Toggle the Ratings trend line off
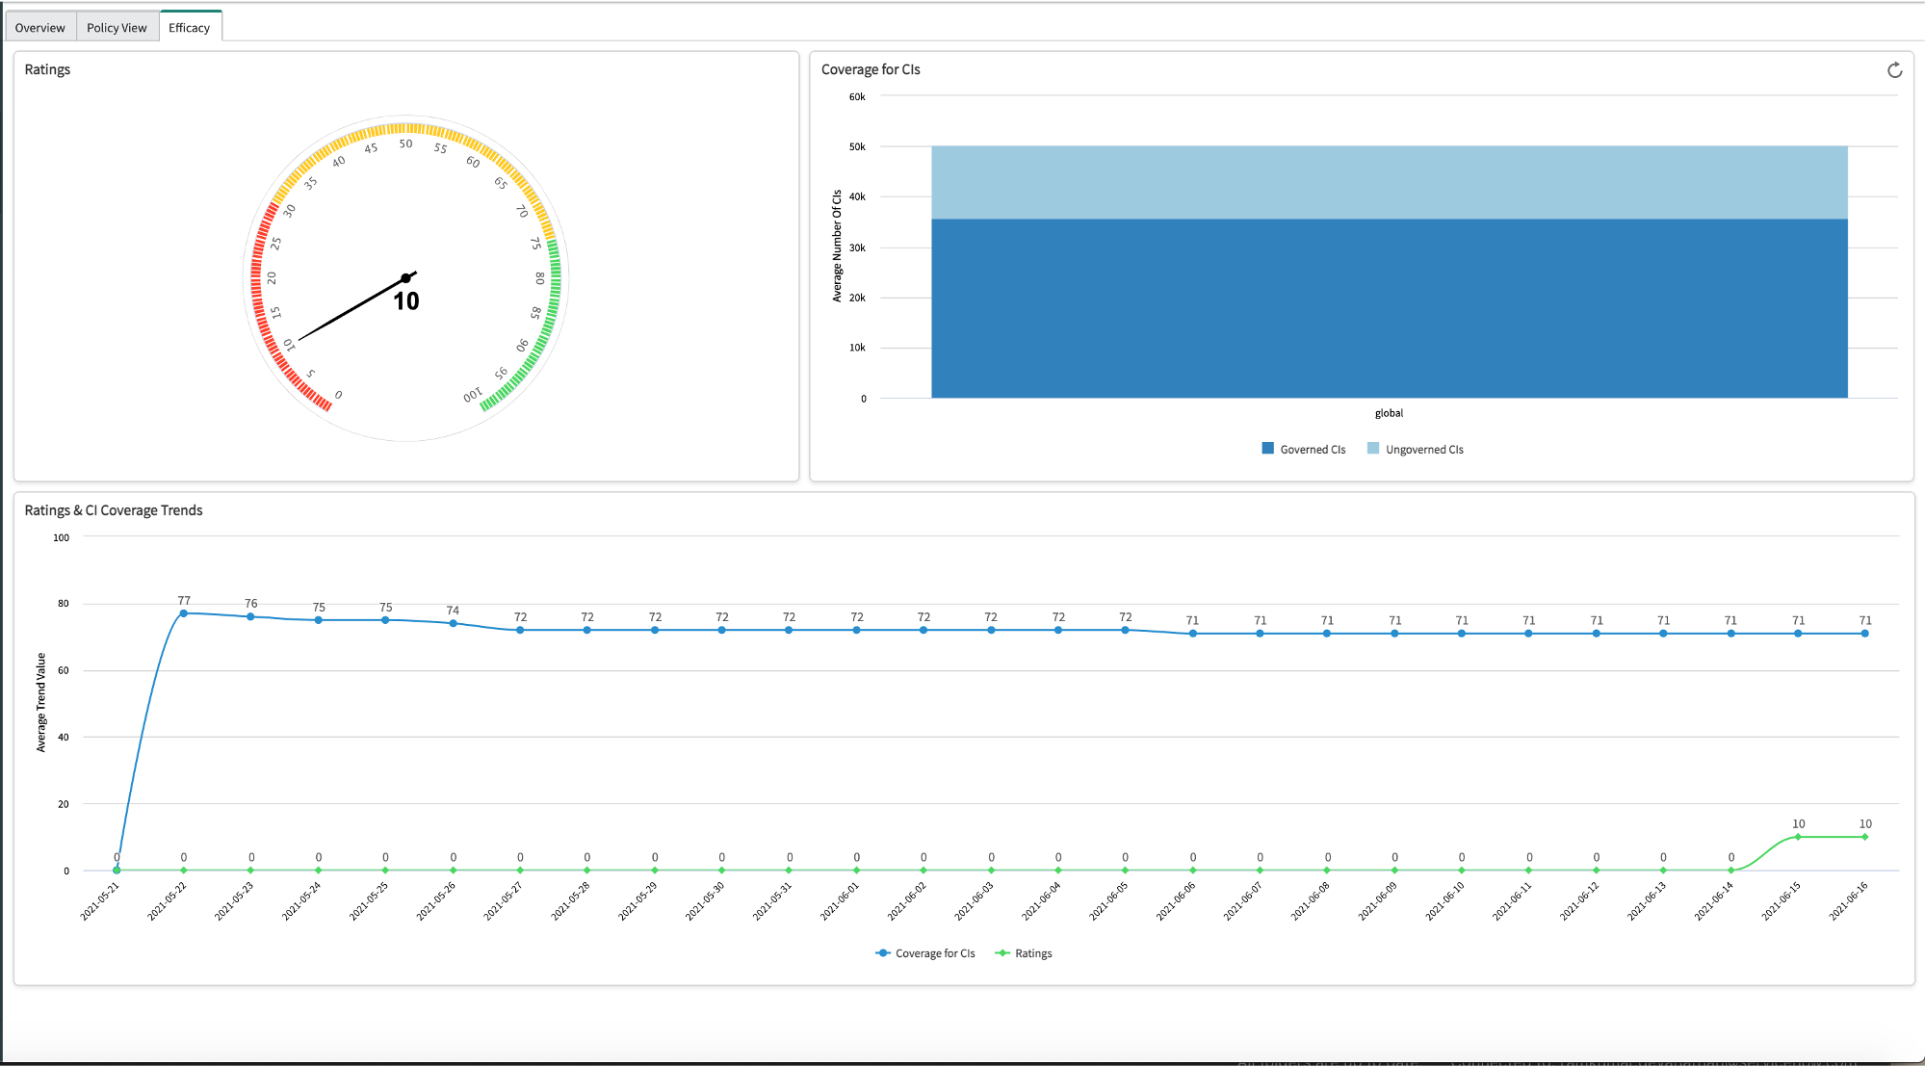 (x=1035, y=952)
